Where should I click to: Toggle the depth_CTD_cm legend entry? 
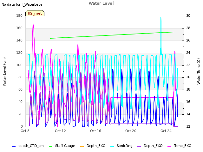[x=28, y=146]
